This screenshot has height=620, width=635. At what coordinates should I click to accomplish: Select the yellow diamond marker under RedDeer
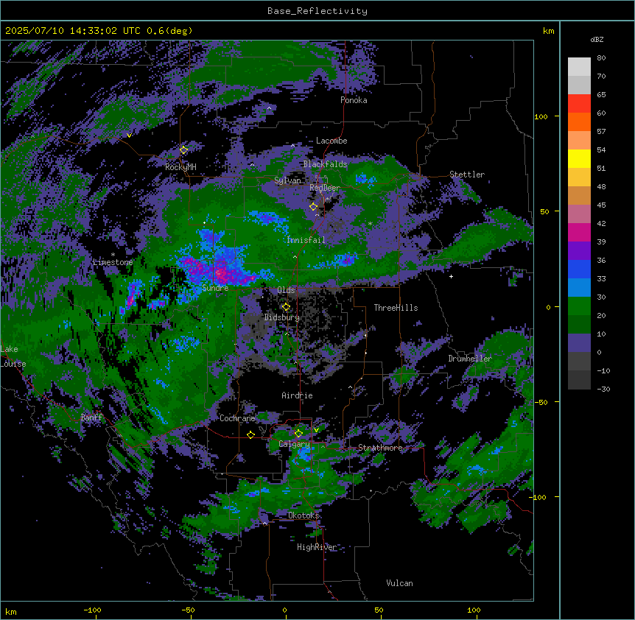313,206
